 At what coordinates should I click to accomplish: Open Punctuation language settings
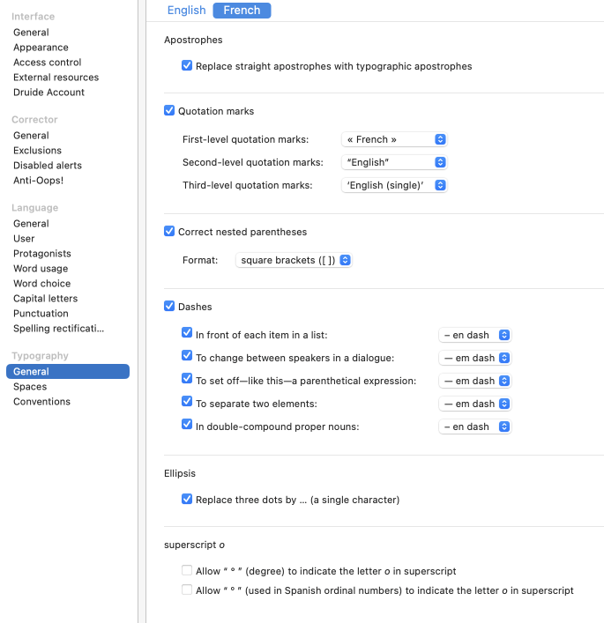click(x=41, y=314)
